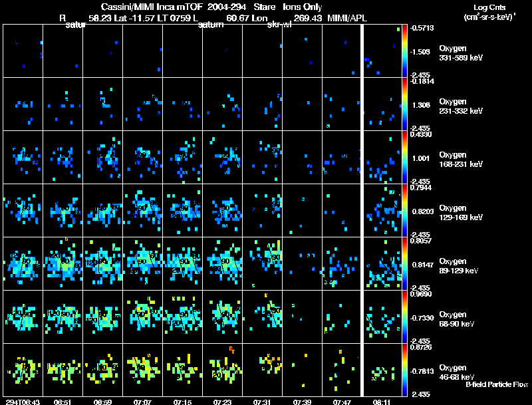Click the 07:23 time label
Image resolution: width=532 pixels, height=405 pixels.
pyautogui.click(x=222, y=402)
